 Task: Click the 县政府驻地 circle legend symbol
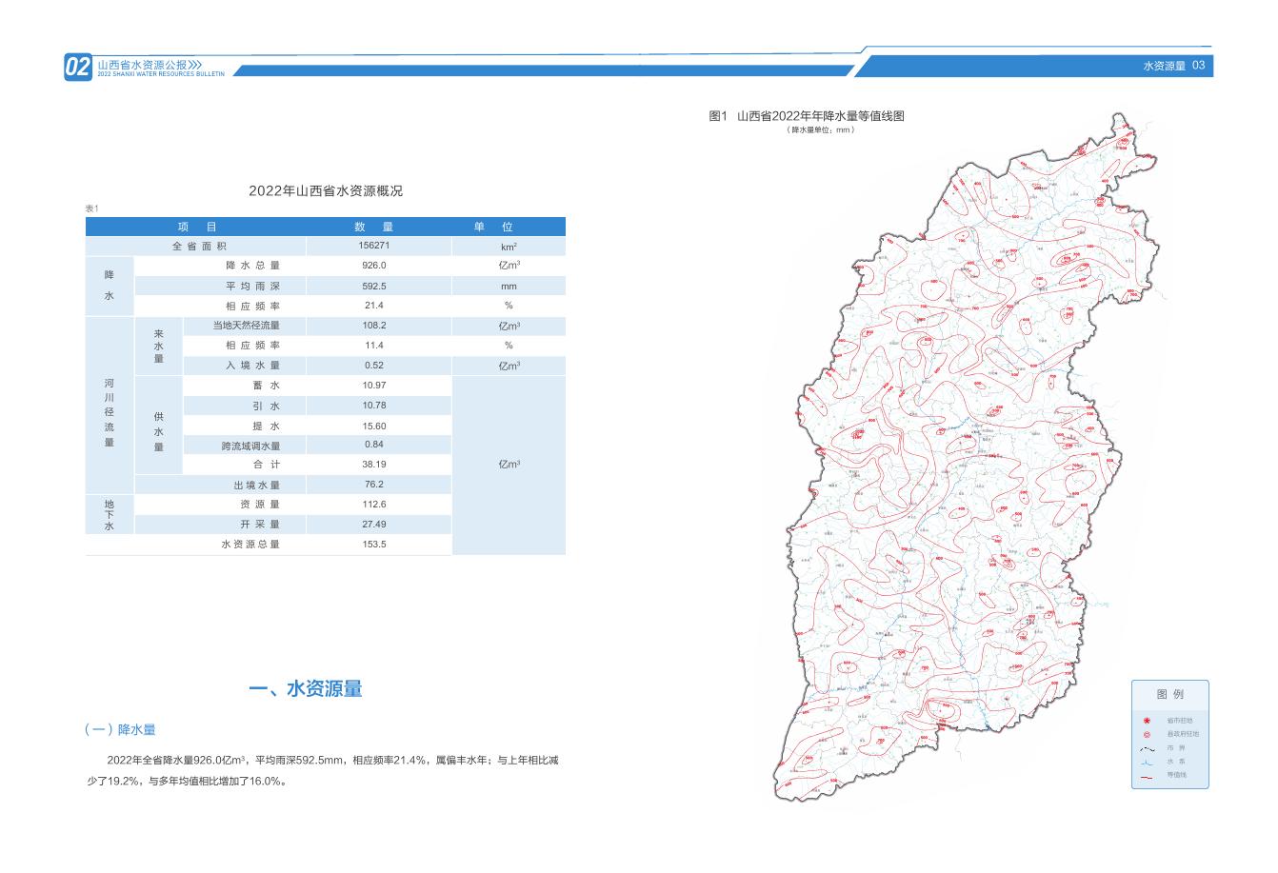point(1147,734)
